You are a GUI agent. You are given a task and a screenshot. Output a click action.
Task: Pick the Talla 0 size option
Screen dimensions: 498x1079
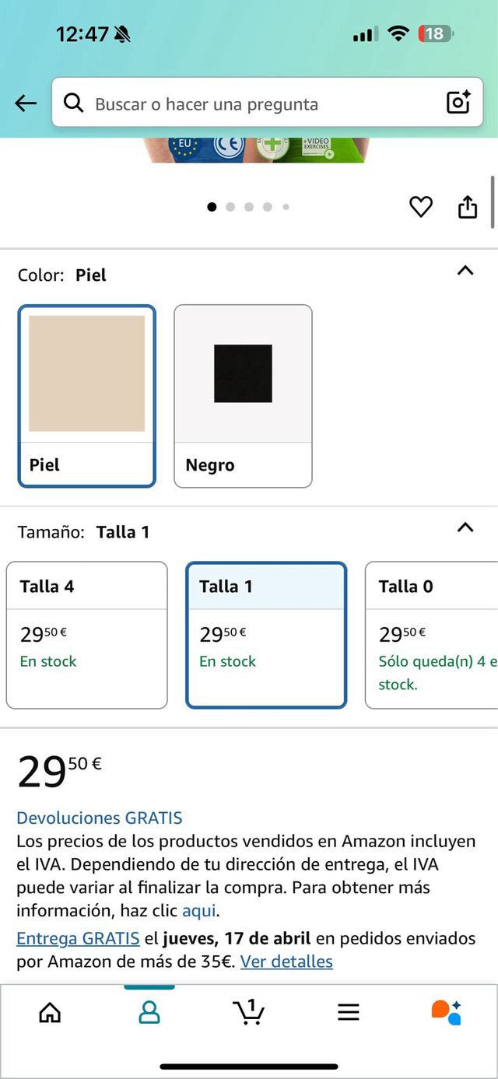coord(432,635)
